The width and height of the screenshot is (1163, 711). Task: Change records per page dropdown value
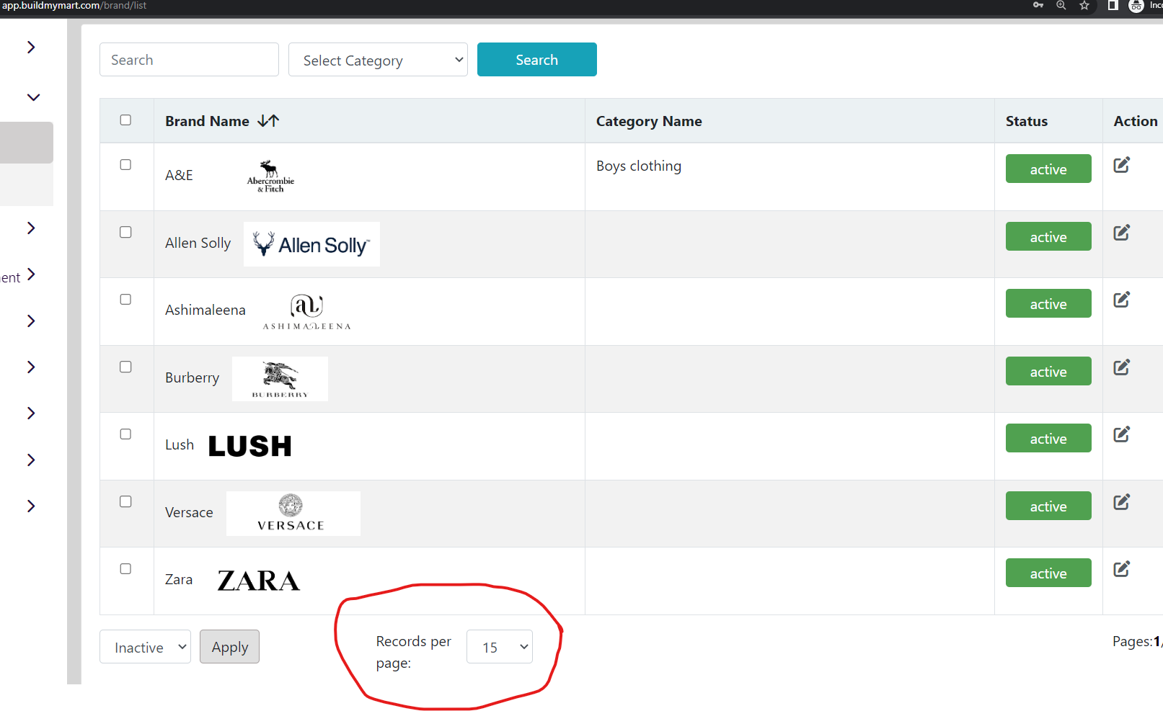[x=500, y=647]
